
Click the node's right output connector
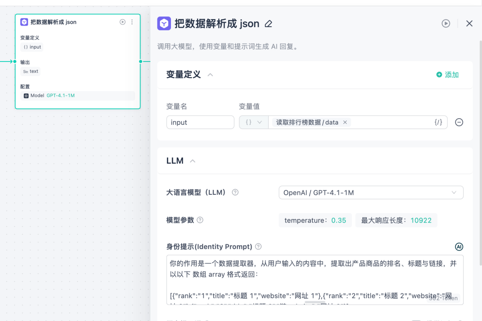click(x=141, y=62)
